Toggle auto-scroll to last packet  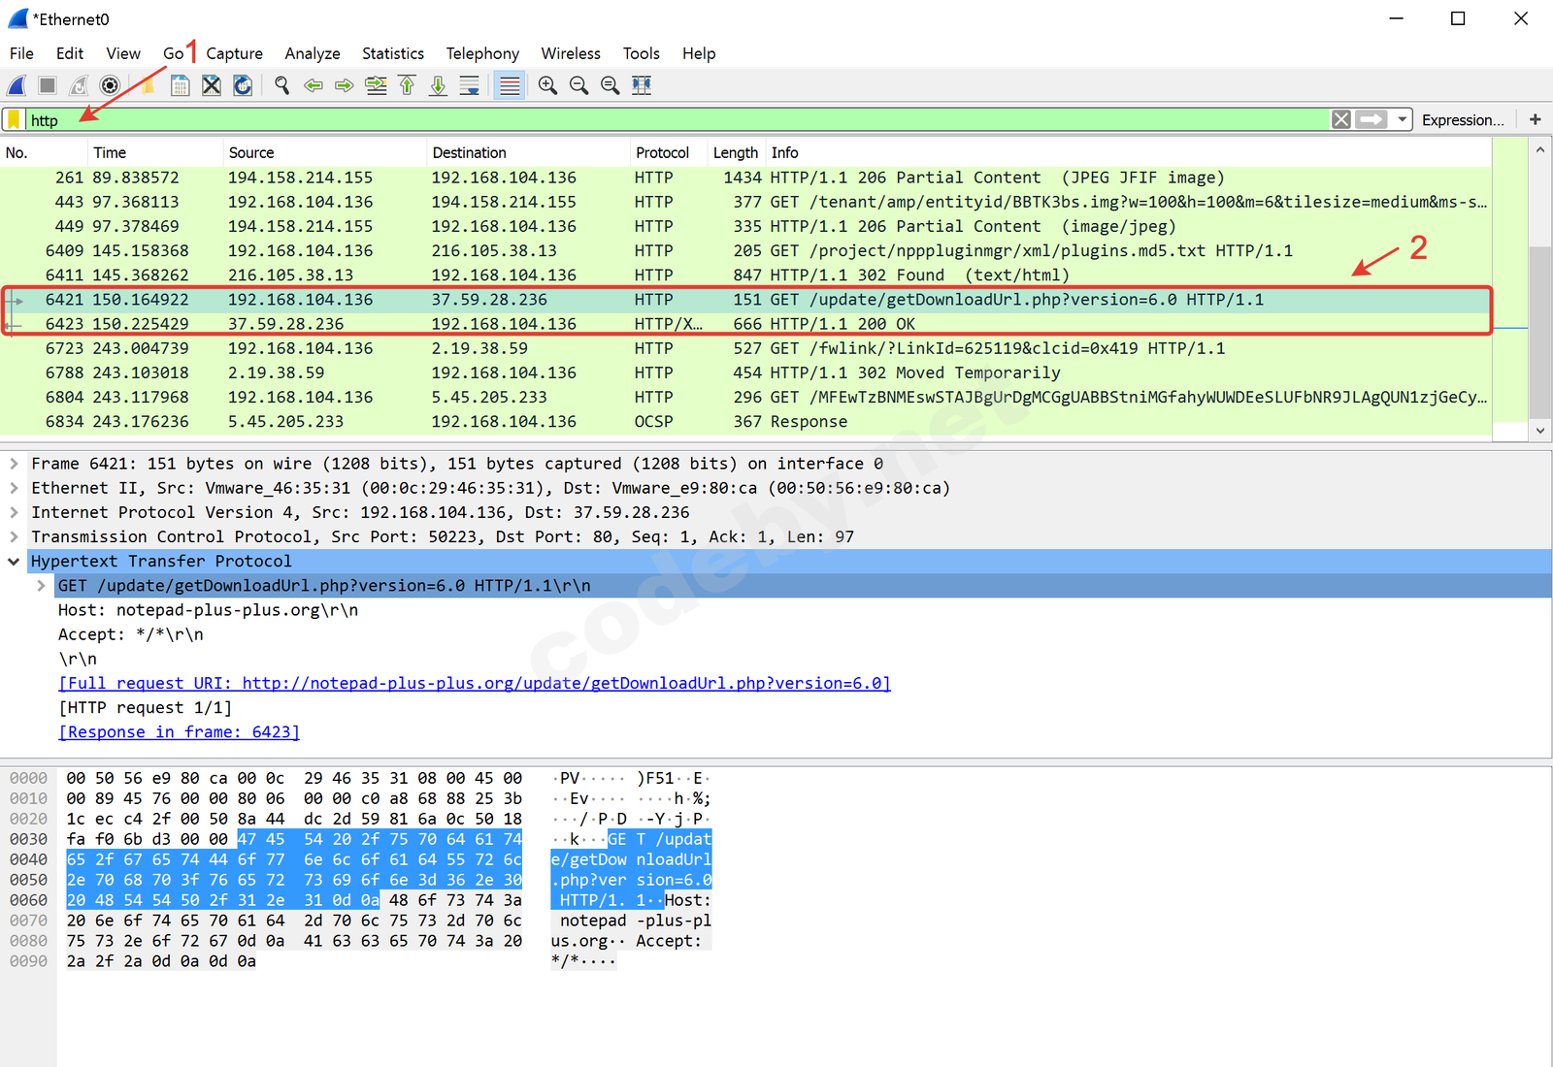pyautogui.click(x=469, y=85)
